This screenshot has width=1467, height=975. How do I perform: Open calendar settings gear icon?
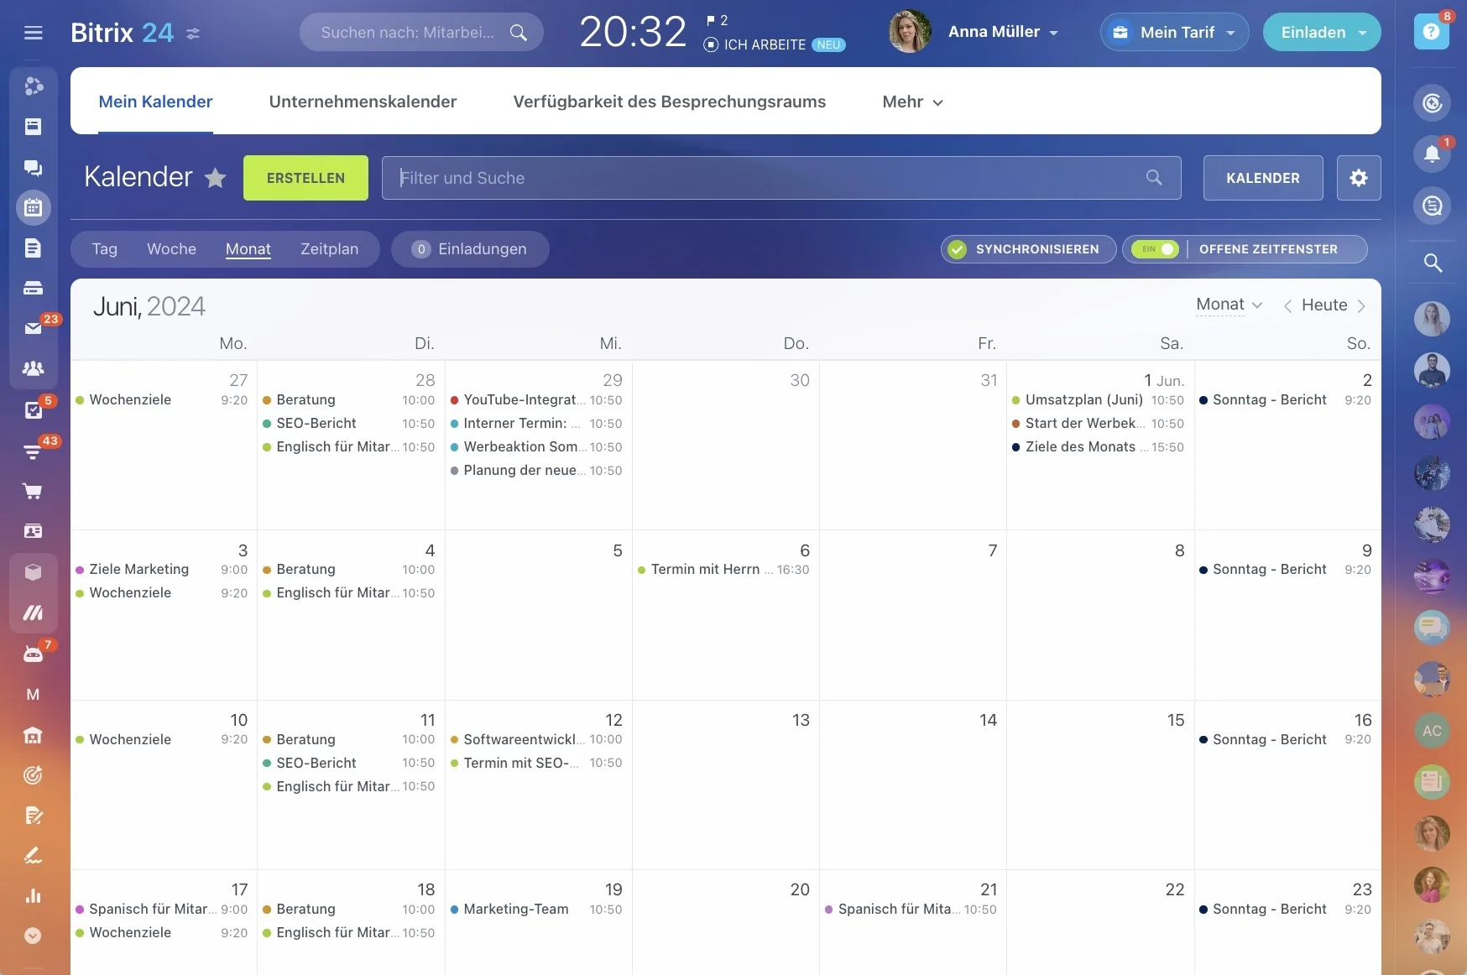point(1359,178)
